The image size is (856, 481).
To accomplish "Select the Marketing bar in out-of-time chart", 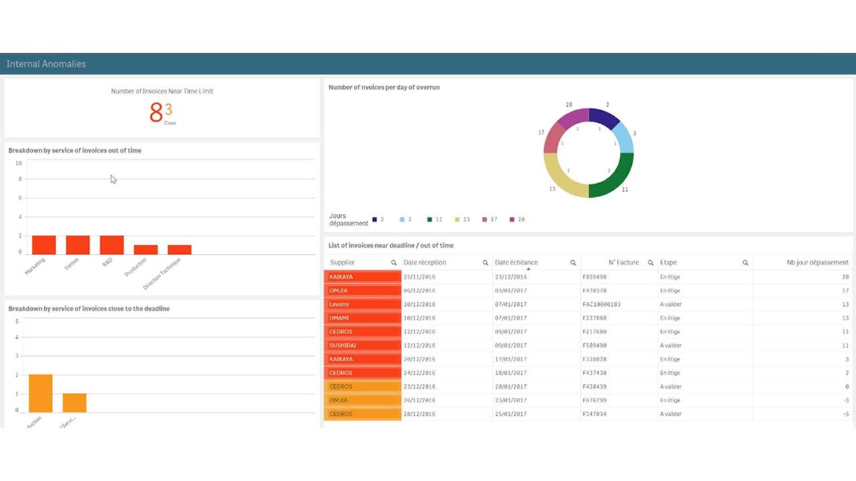I will tap(44, 245).
